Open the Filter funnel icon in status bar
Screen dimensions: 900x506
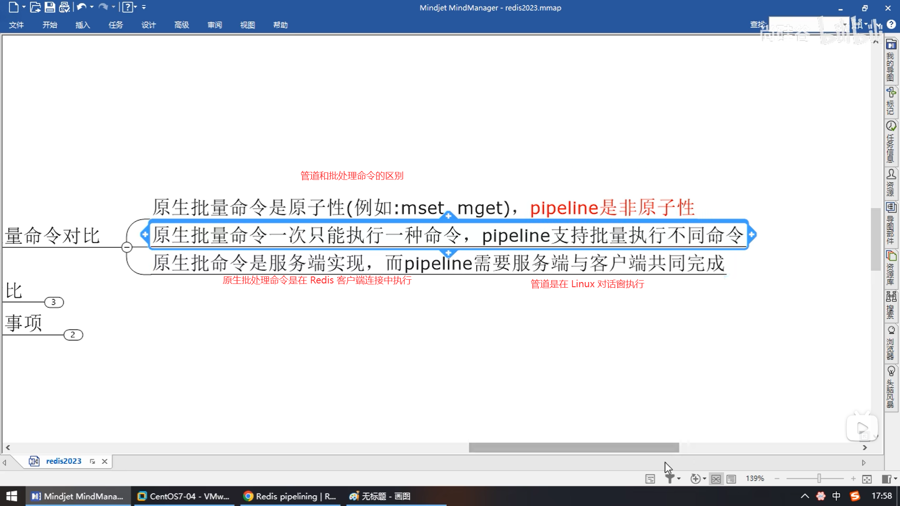(x=670, y=478)
